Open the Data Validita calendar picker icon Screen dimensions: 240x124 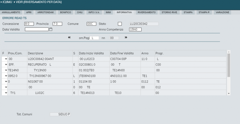pyautogui.click(x=51, y=29)
